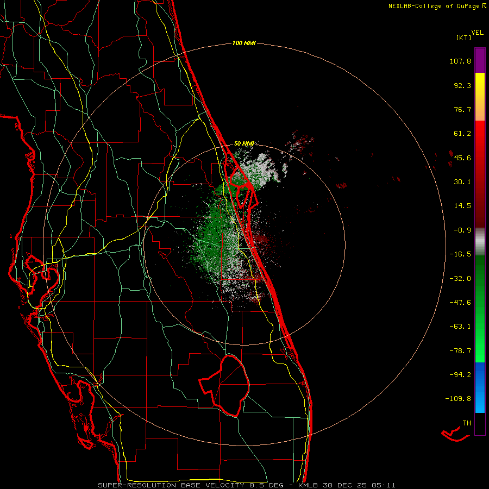489x489 pixels.
Task: Click the 05:11 timestamp in caption
Action: 383,485
